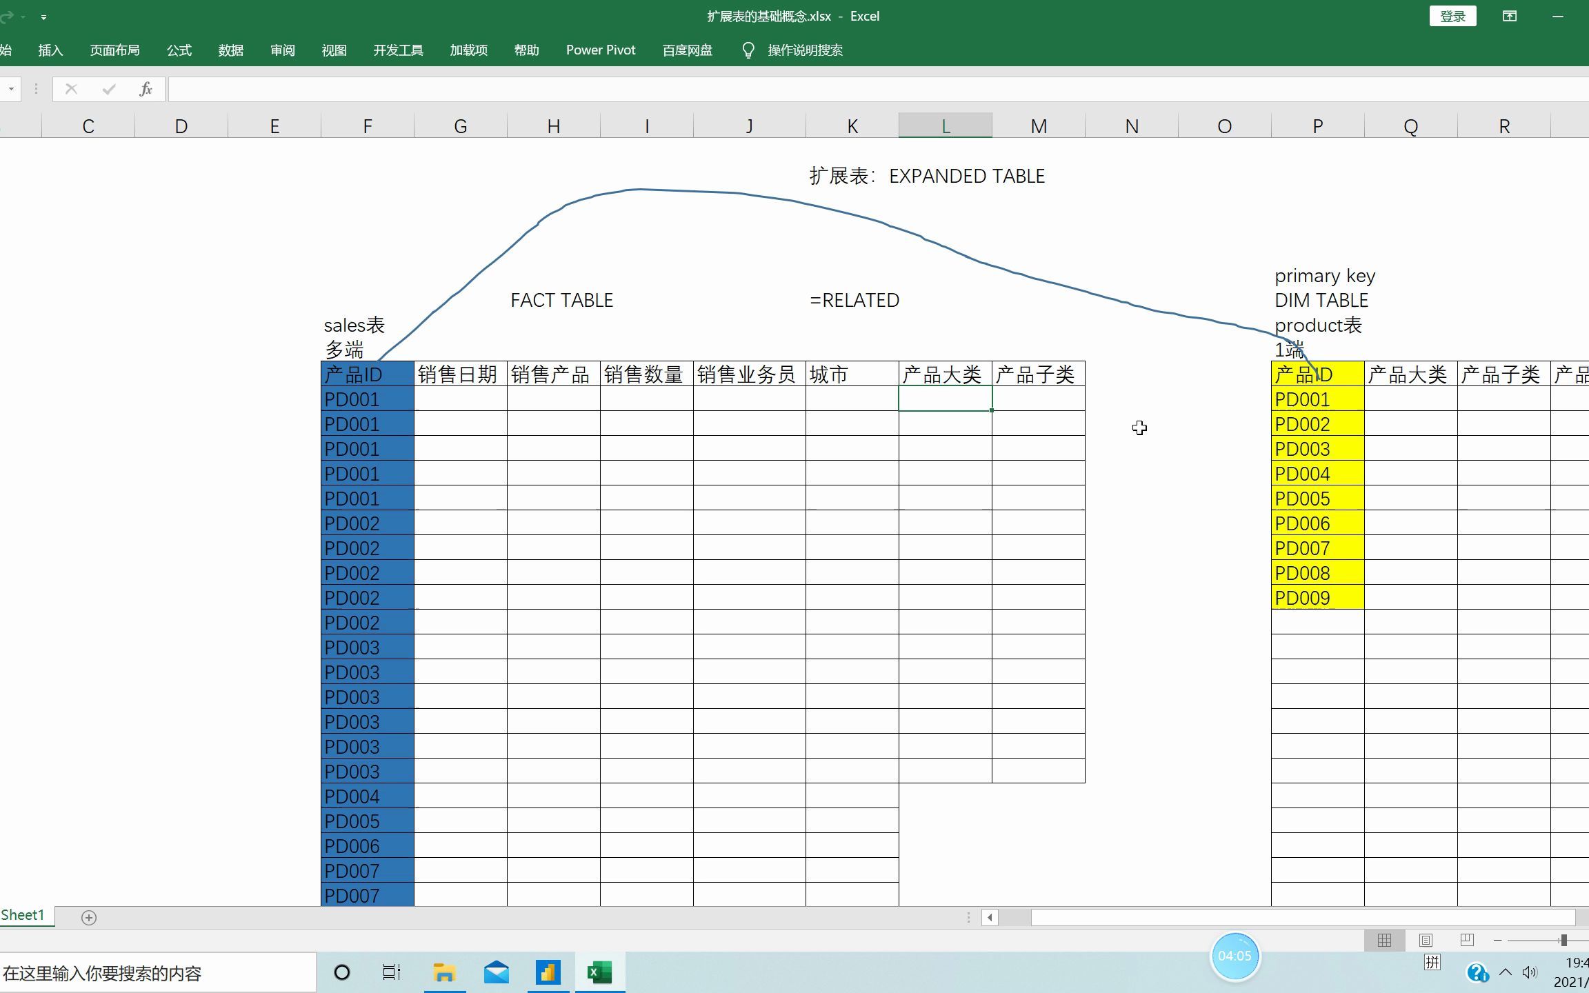Open the Customize Quick Access Toolbar dropdown
The height and width of the screenshot is (993, 1589).
[43, 17]
